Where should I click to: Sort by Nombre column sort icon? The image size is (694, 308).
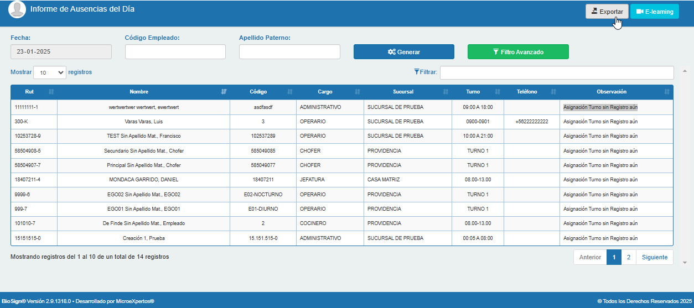224,92
